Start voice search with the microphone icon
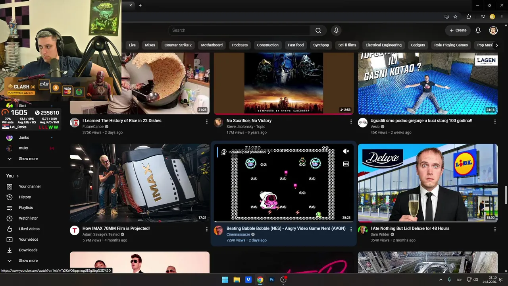Screen dimensions: 508x286 click(336, 31)
